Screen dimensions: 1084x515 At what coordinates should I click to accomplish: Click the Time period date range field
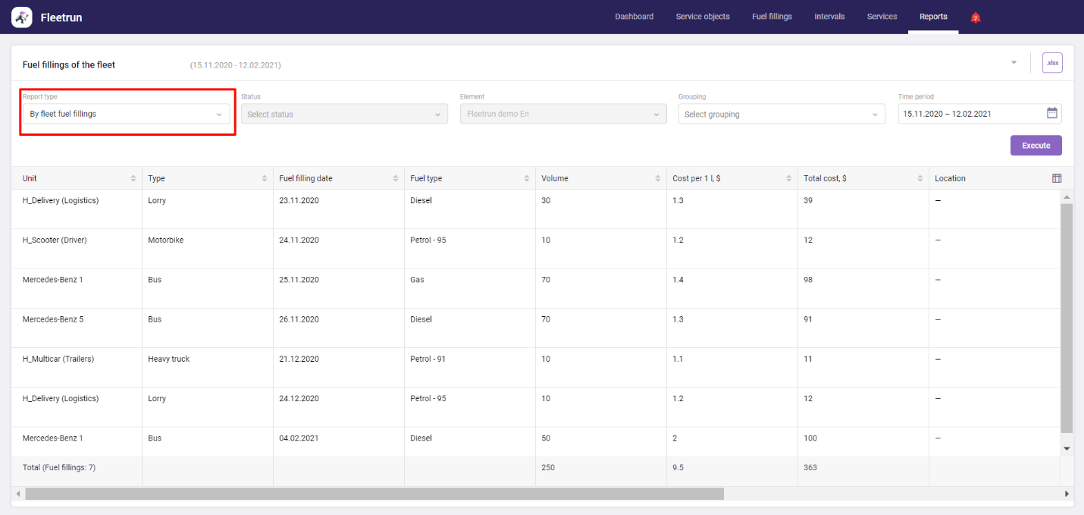[970, 114]
